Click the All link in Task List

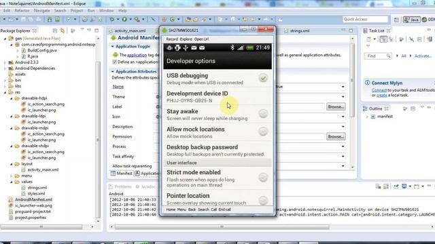[x=404, y=56]
